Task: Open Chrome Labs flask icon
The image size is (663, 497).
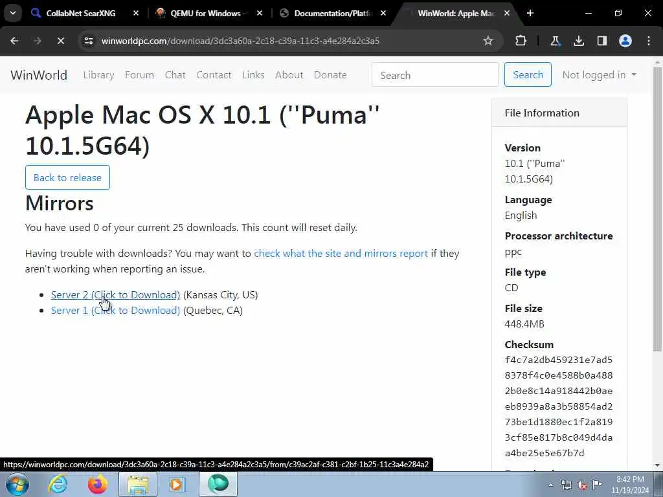Action: coord(555,41)
